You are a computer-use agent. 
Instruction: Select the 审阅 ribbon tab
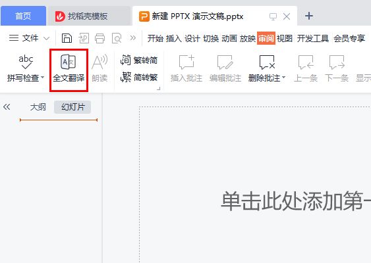(266, 38)
